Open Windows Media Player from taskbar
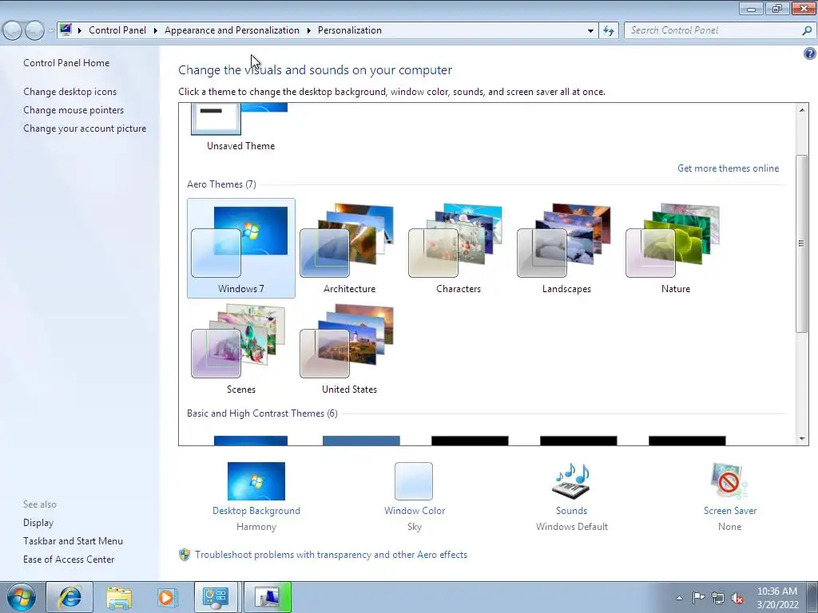818x613 pixels. [168, 597]
